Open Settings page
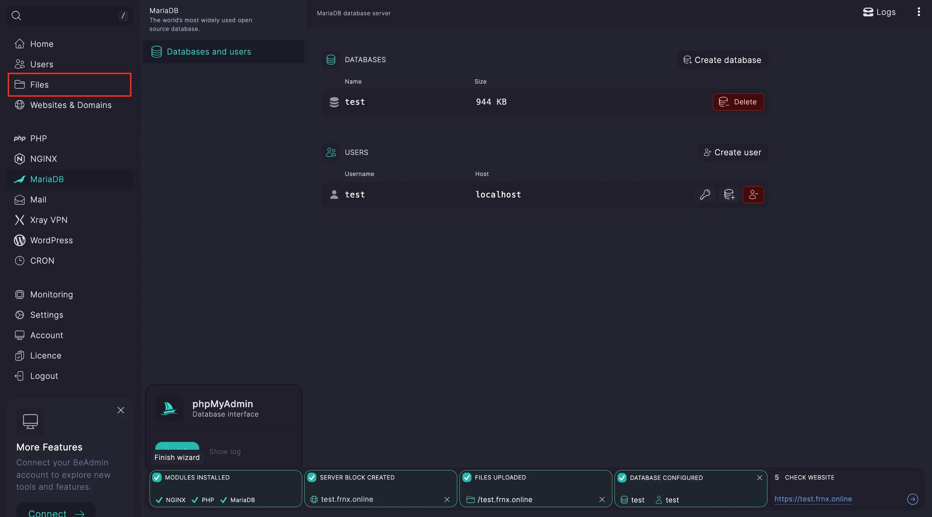The image size is (932, 517). point(70,315)
